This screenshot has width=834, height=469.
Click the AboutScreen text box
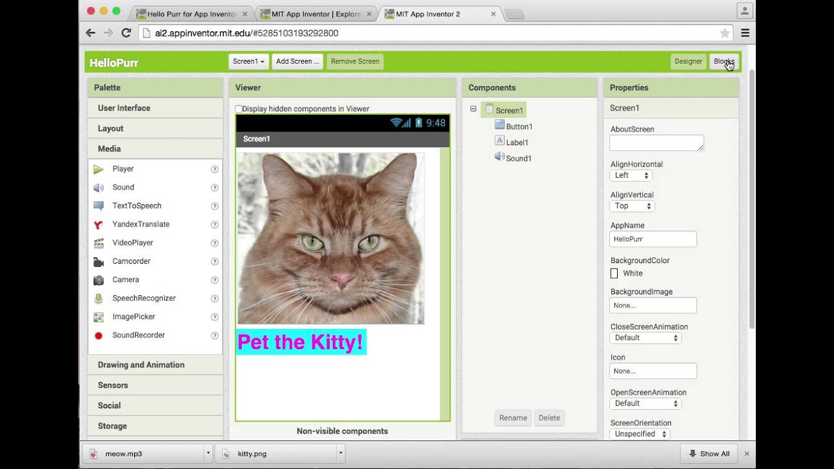pyautogui.click(x=657, y=143)
